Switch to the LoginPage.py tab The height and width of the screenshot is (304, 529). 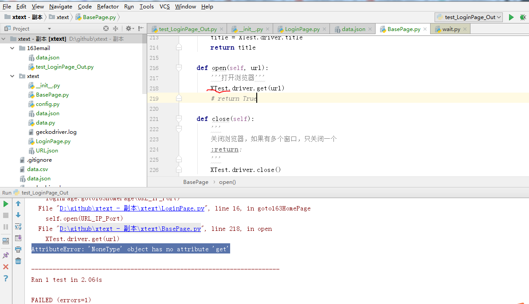tap(302, 29)
